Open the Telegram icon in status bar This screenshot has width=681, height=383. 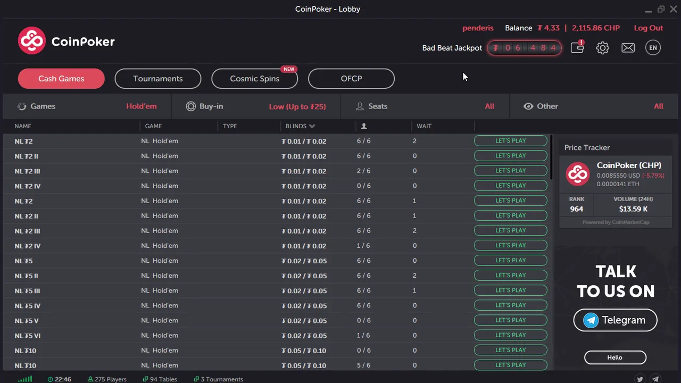(x=655, y=379)
